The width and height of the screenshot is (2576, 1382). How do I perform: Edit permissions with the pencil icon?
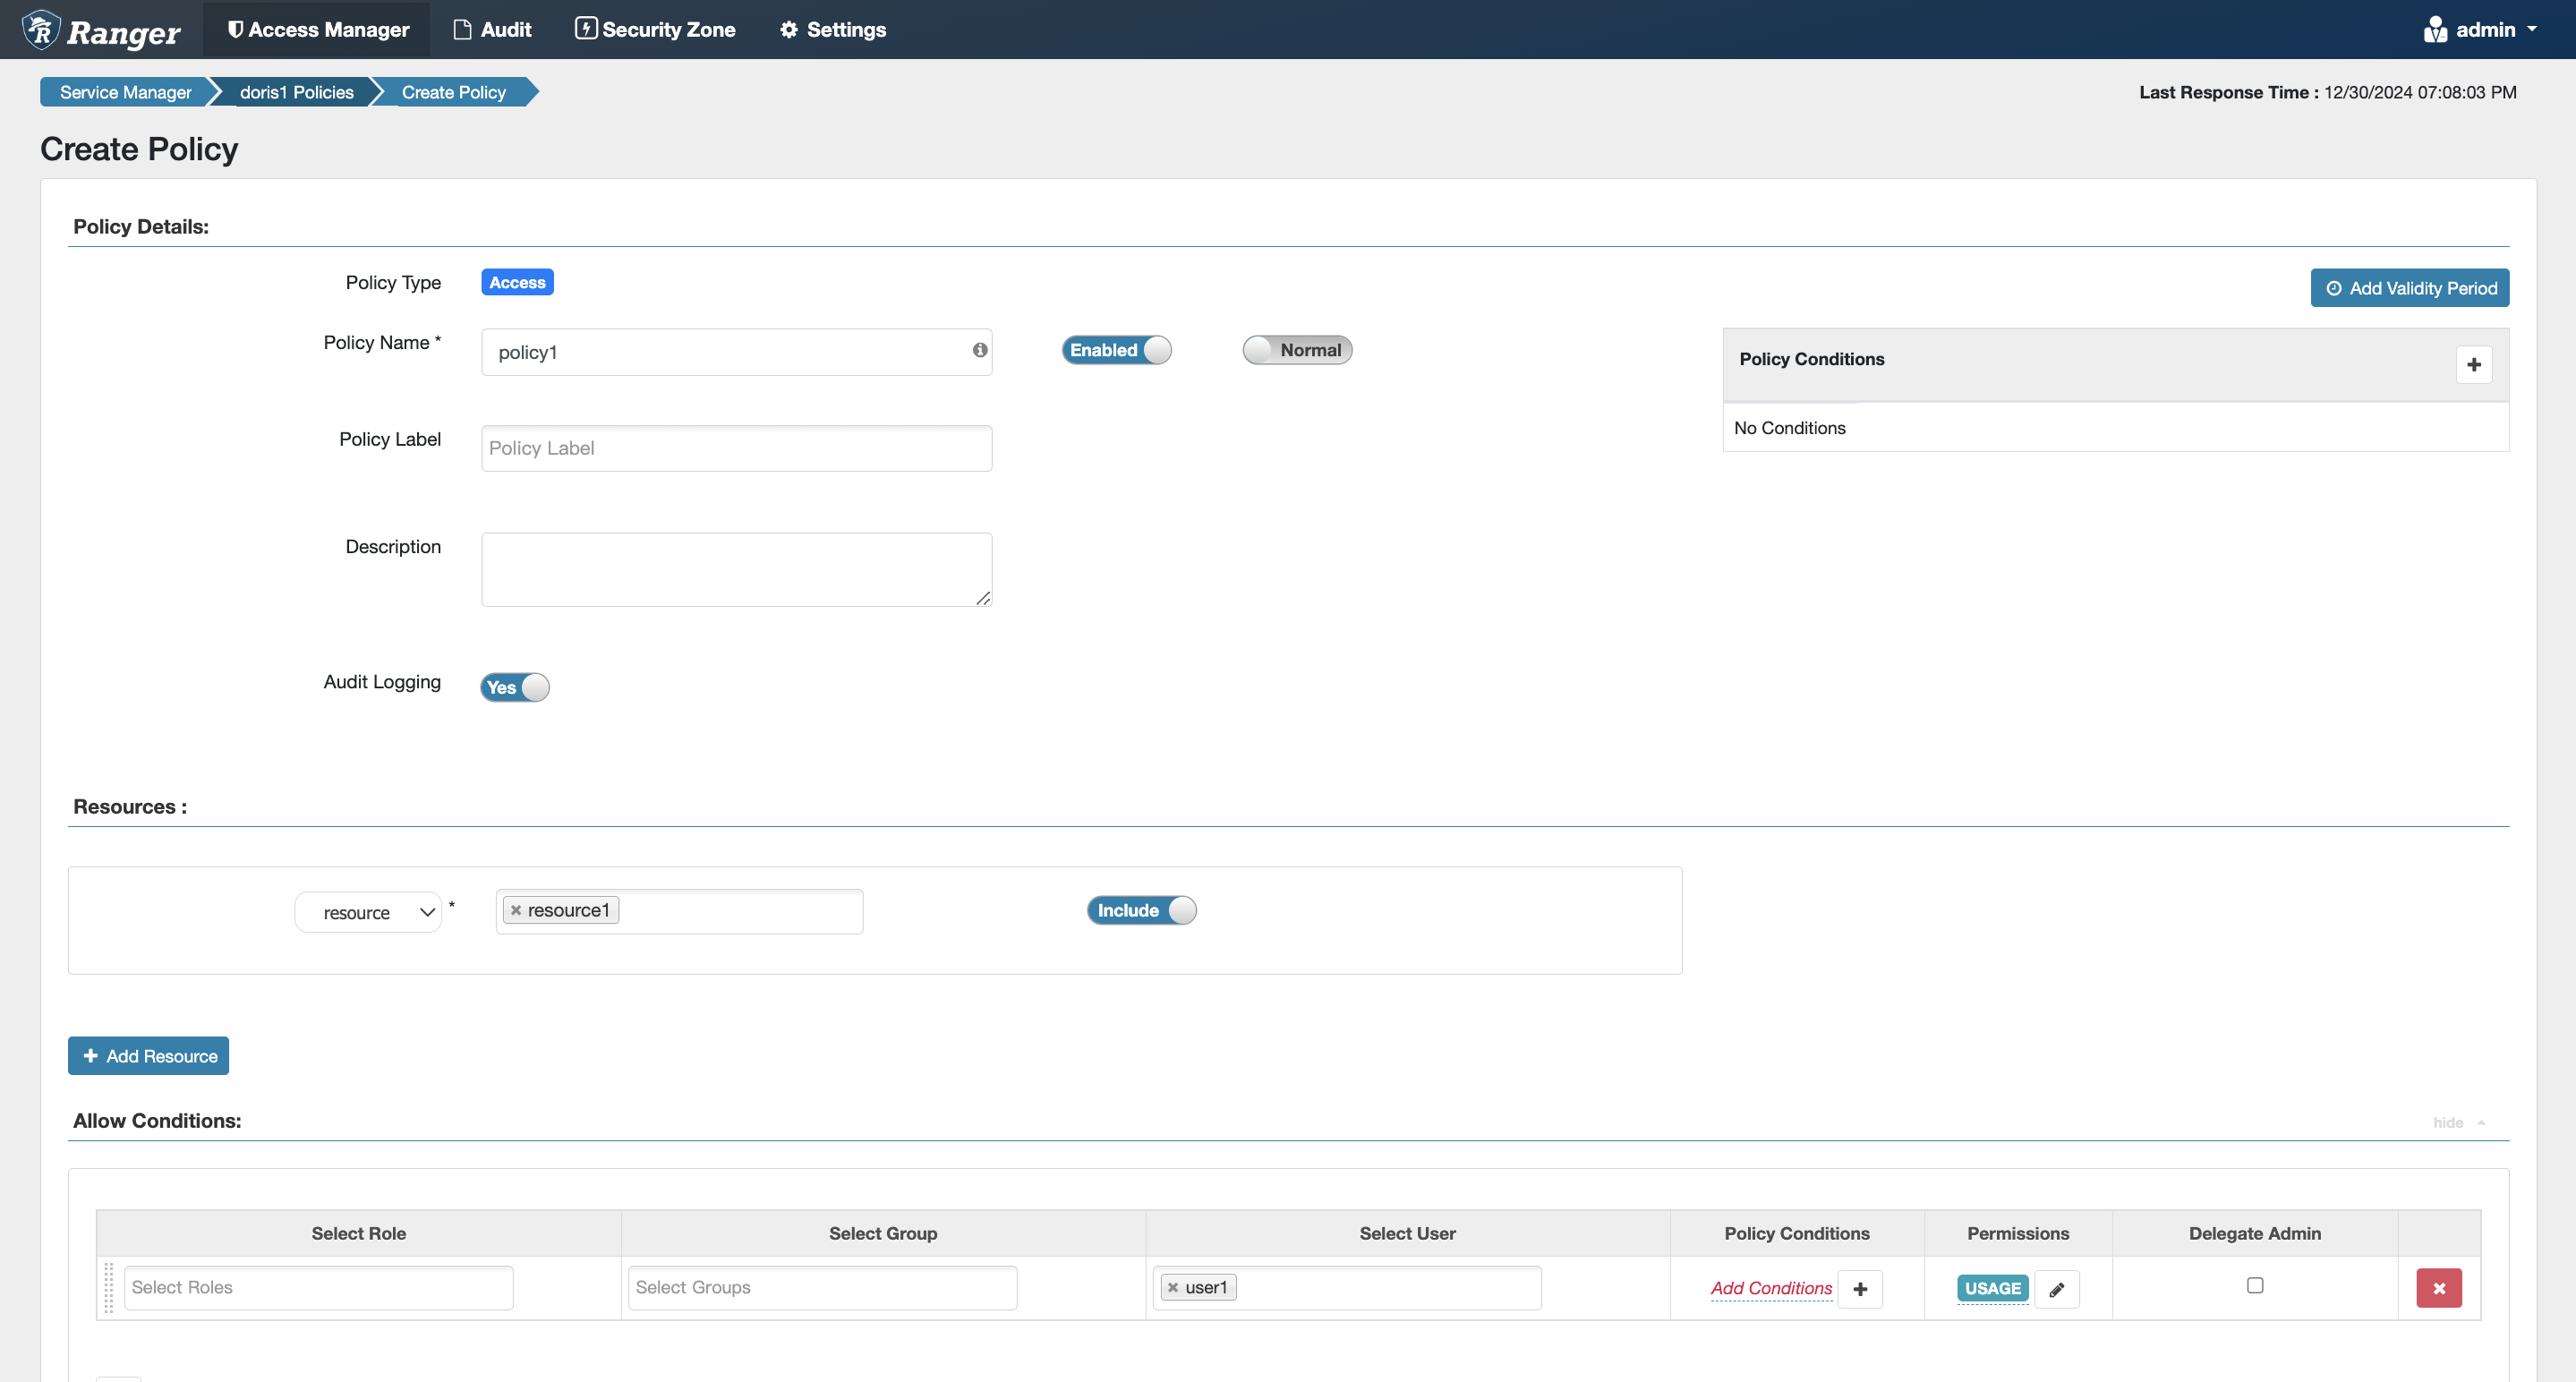(2057, 1288)
